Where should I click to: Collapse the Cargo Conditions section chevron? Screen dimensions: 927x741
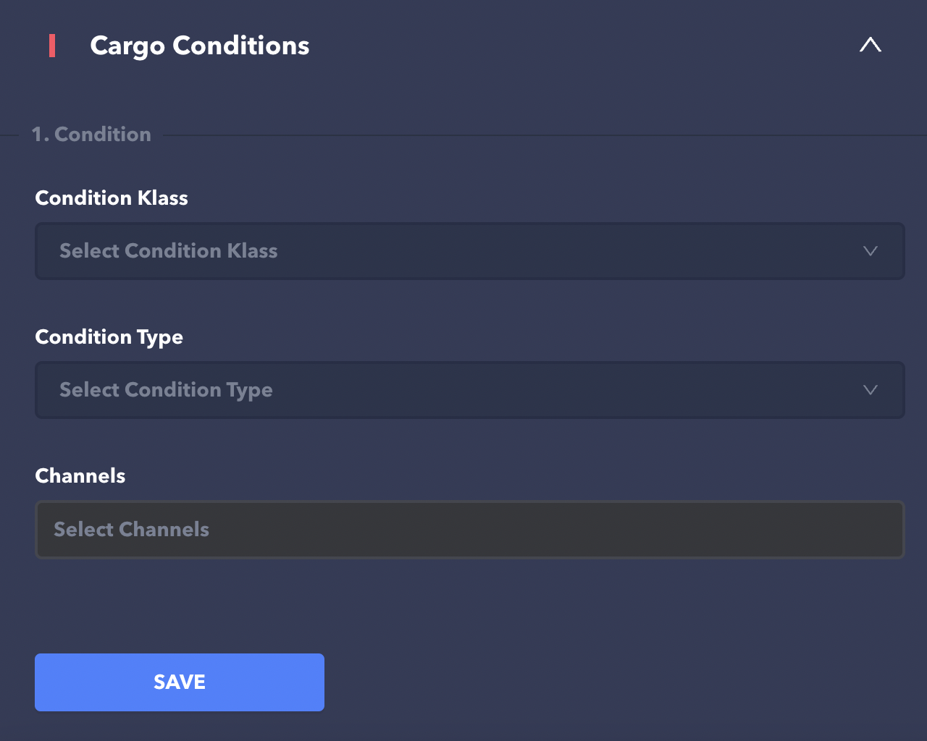(870, 45)
